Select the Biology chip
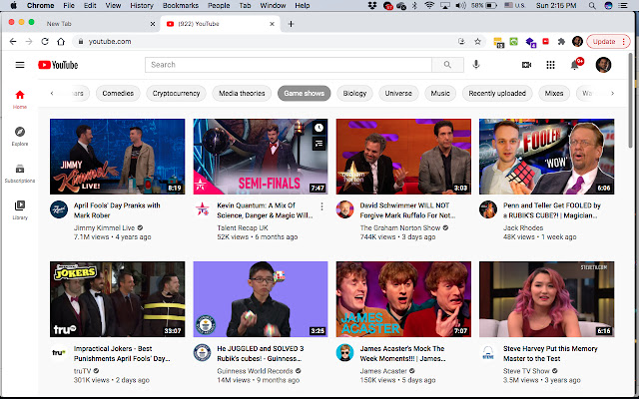The image size is (639, 399). 354,93
